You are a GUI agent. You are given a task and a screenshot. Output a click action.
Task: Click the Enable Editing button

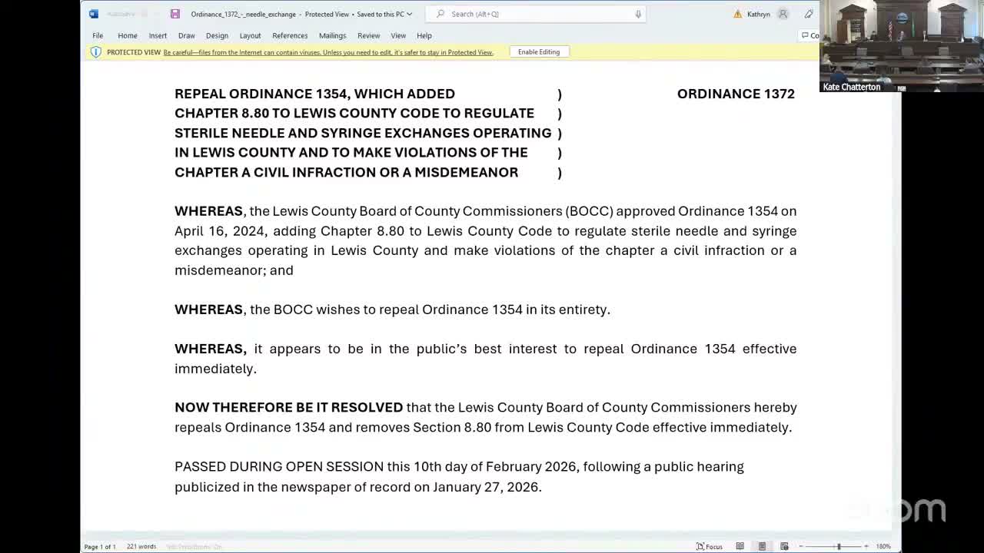539,52
